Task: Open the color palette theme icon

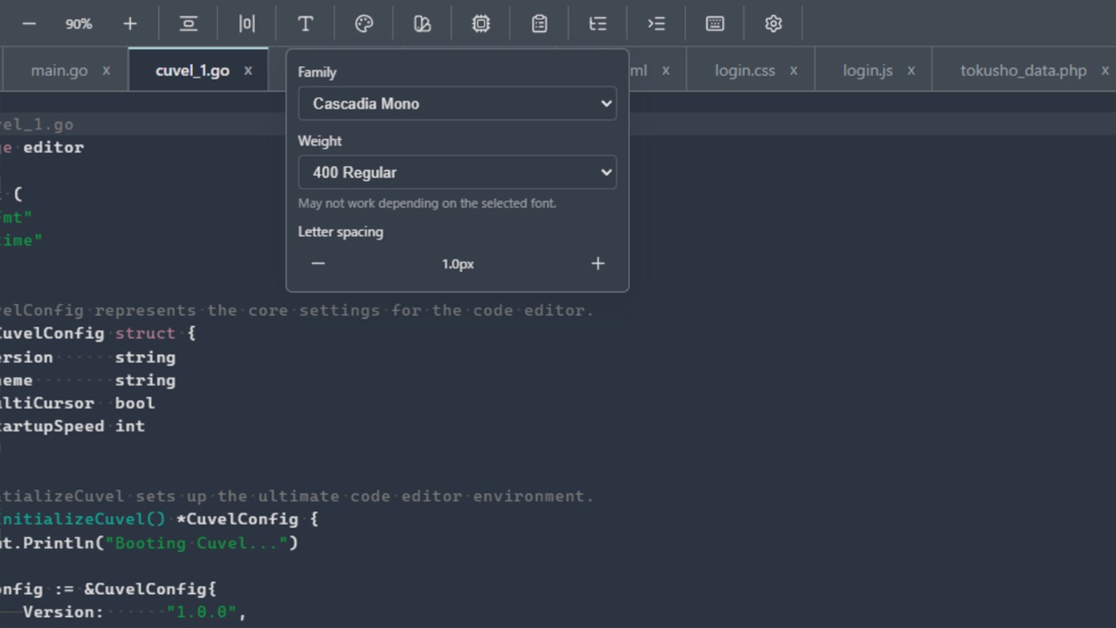Action: (x=364, y=24)
